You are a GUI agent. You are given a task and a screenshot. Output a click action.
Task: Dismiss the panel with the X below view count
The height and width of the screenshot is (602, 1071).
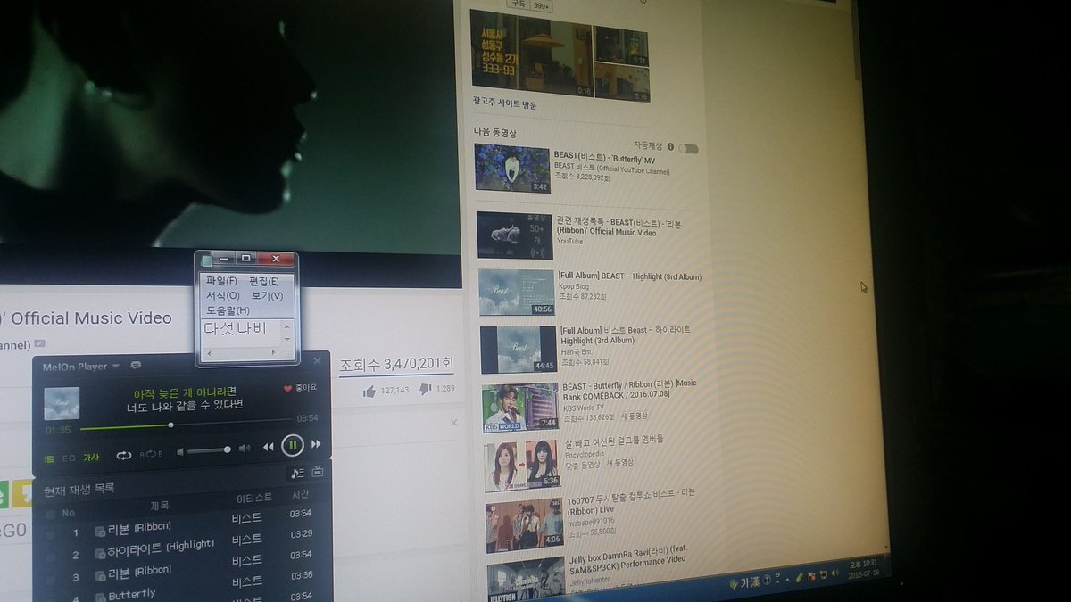[452, 423]
